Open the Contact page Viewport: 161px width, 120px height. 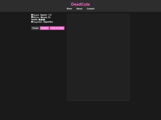tap(91, 9)
